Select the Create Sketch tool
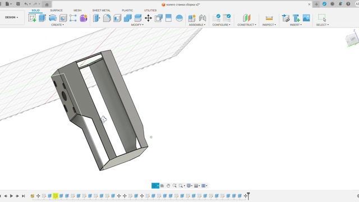 tap(32, 18)
